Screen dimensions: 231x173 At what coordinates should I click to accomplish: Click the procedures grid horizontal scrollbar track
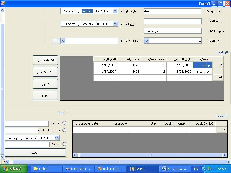(x=151, y=155)
